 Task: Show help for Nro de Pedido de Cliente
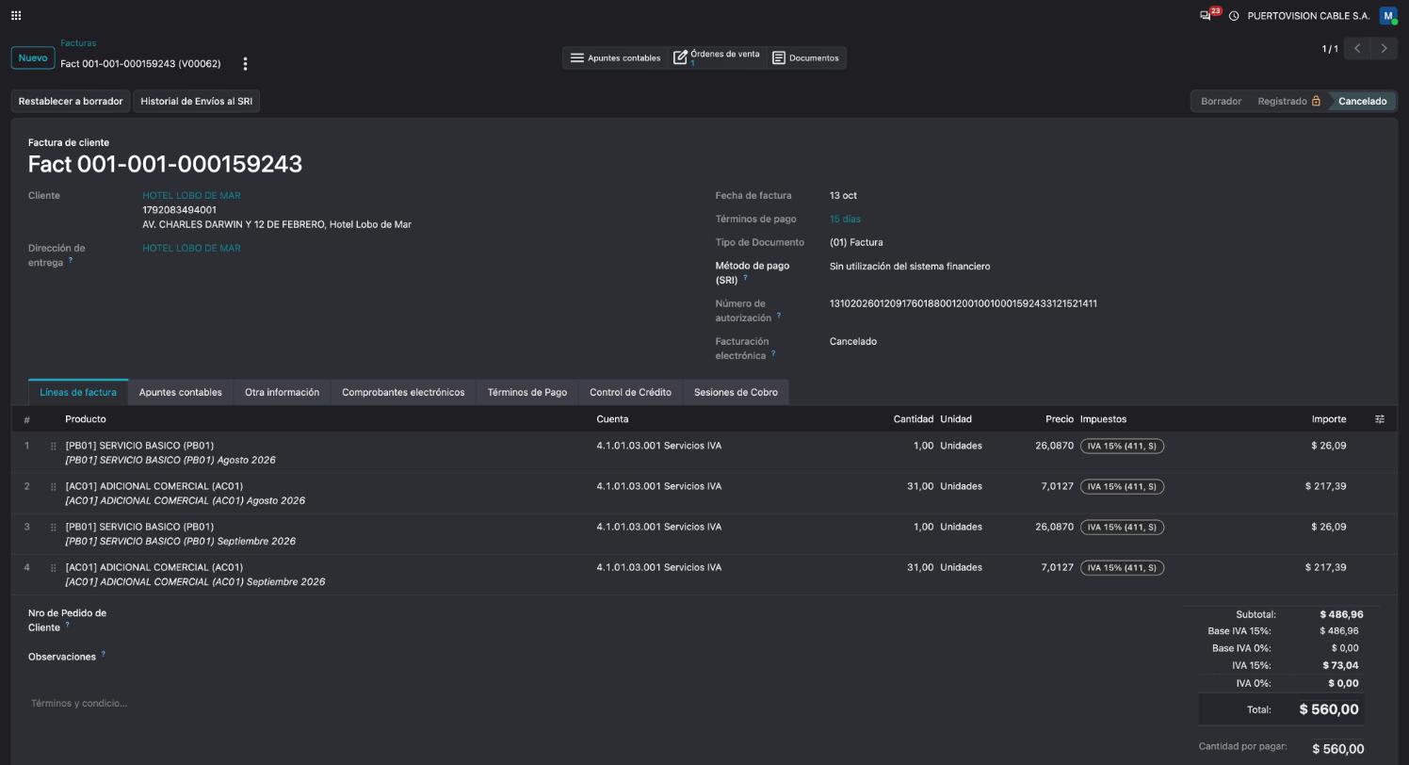point(67,625)
